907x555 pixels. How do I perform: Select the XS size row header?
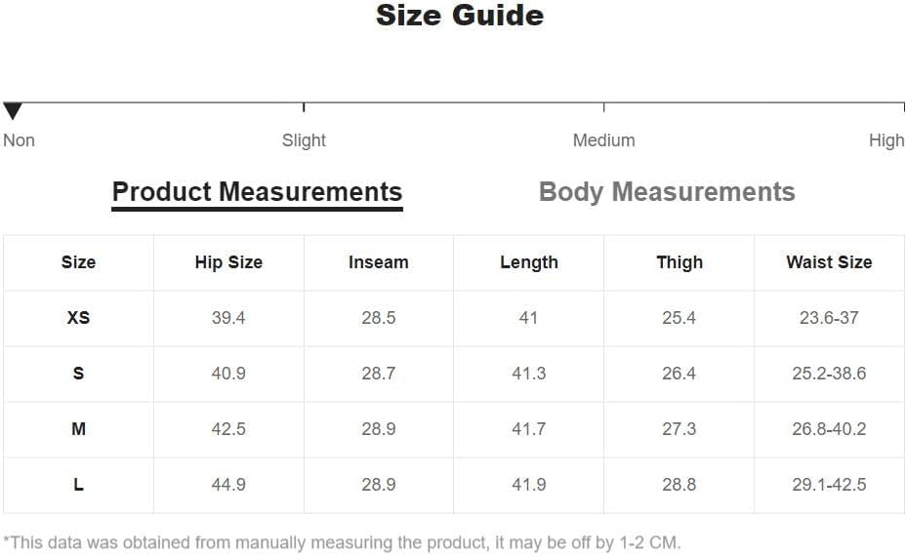(79, 318)
